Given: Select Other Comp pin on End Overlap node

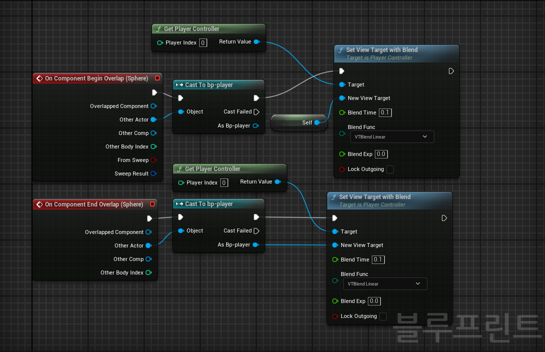Looking at the screenshot, I should click(149, 259).
